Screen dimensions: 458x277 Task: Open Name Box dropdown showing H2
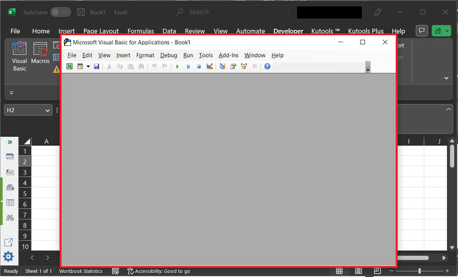point(47,111)
